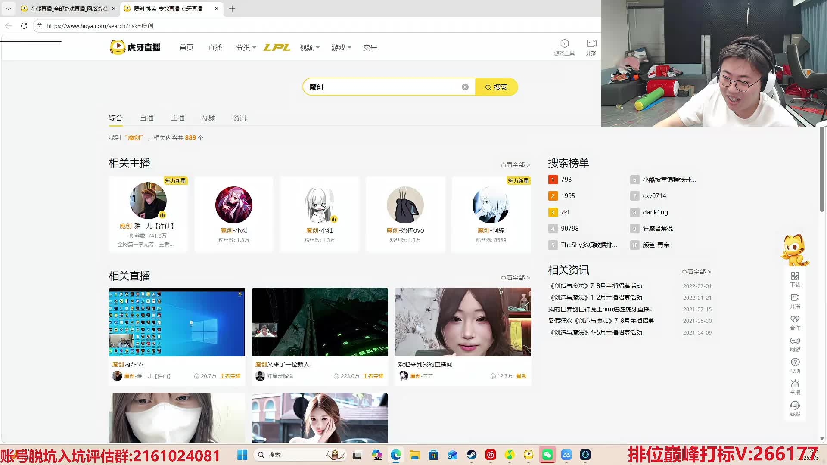This screenshot has width=827, height=465.
Task: Open the 魔创又来了一位新人 stream thumbnail
Action: coord(320,322)
